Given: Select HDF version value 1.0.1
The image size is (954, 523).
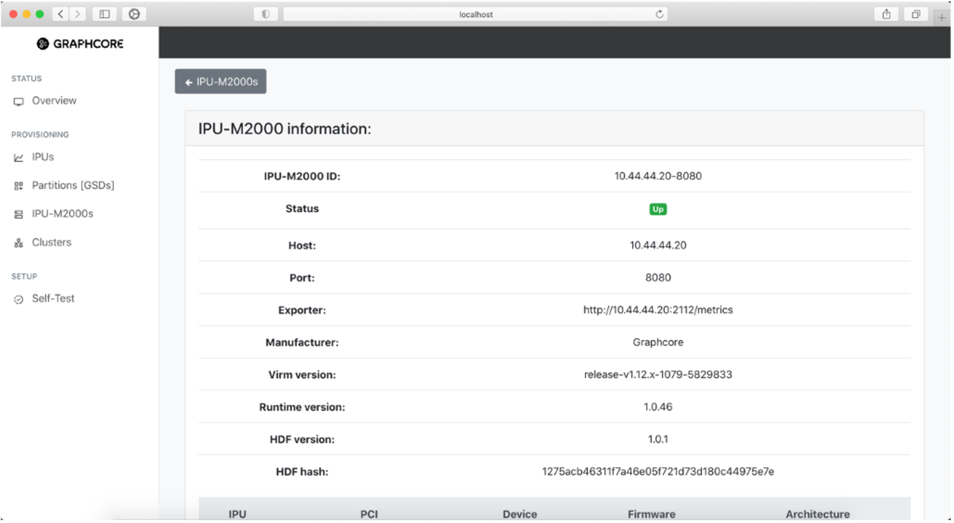Looking at the screenshot, I should click(657, 438).
